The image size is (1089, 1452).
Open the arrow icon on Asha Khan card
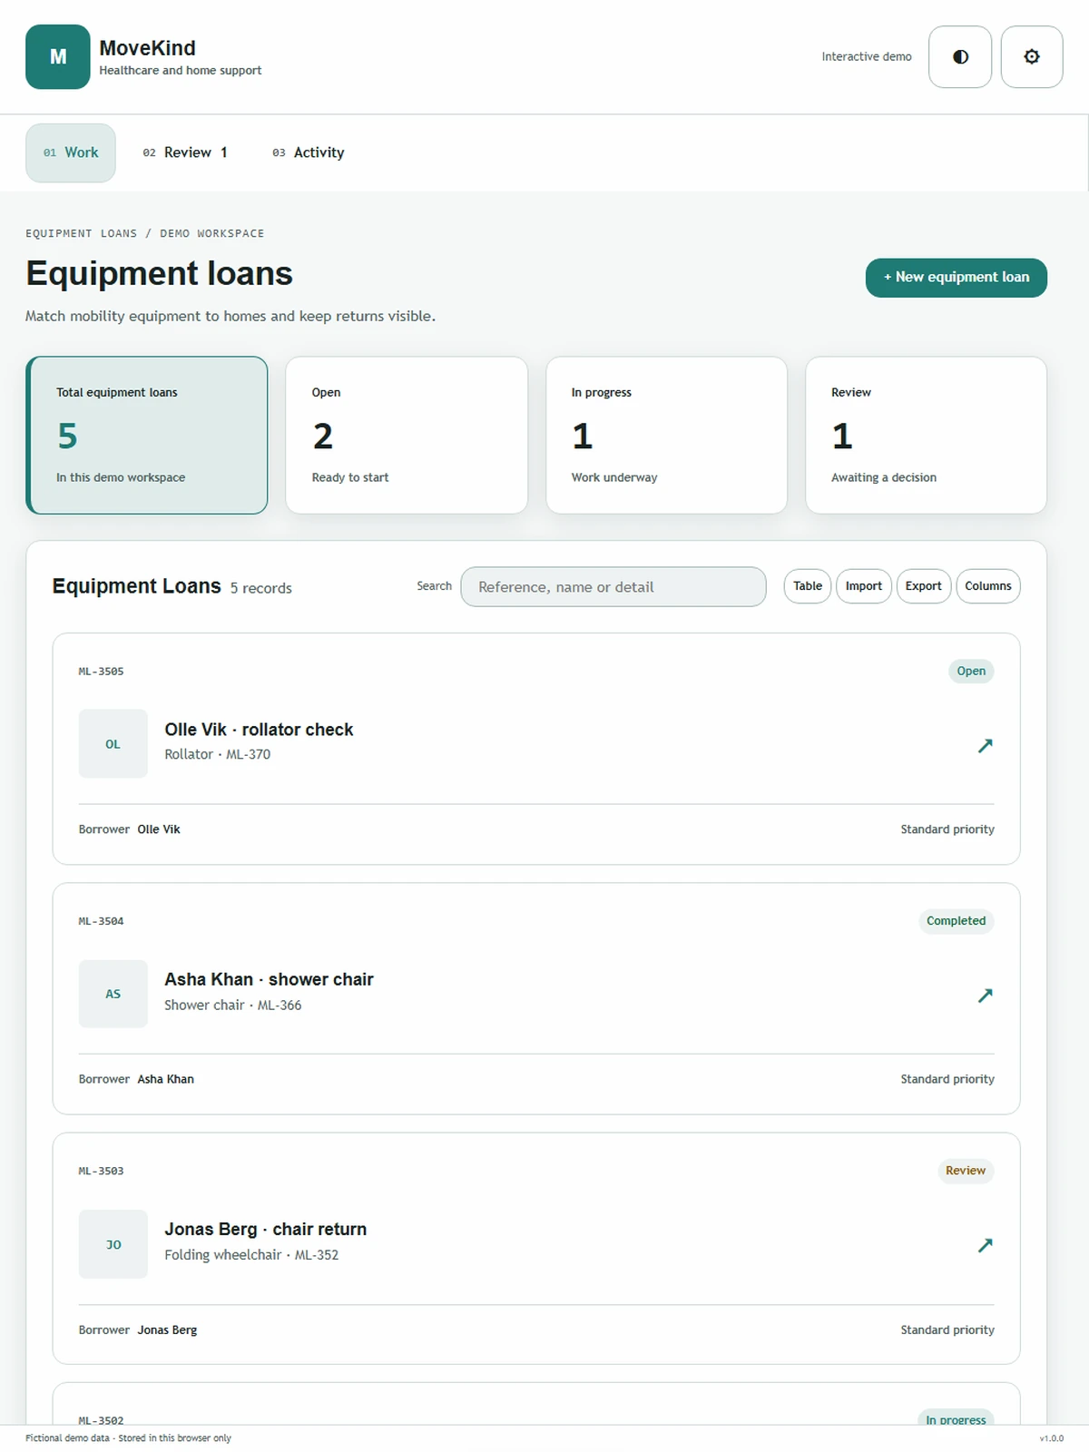(x=985, y=996)
